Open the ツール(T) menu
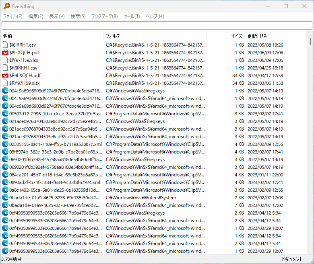The height and width of the screenshot is (264, 314). tap(132, 16)
